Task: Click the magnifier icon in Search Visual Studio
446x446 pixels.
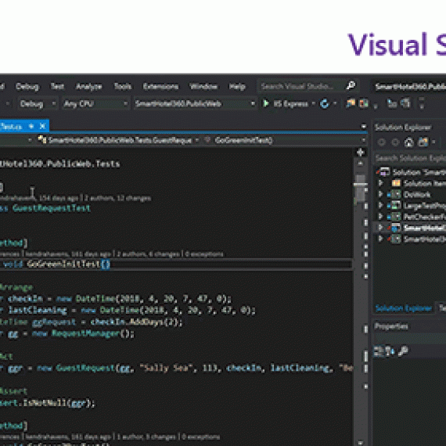Action: (351, 85)
